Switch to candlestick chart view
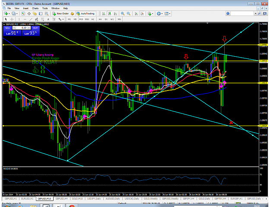 (110, 13)
